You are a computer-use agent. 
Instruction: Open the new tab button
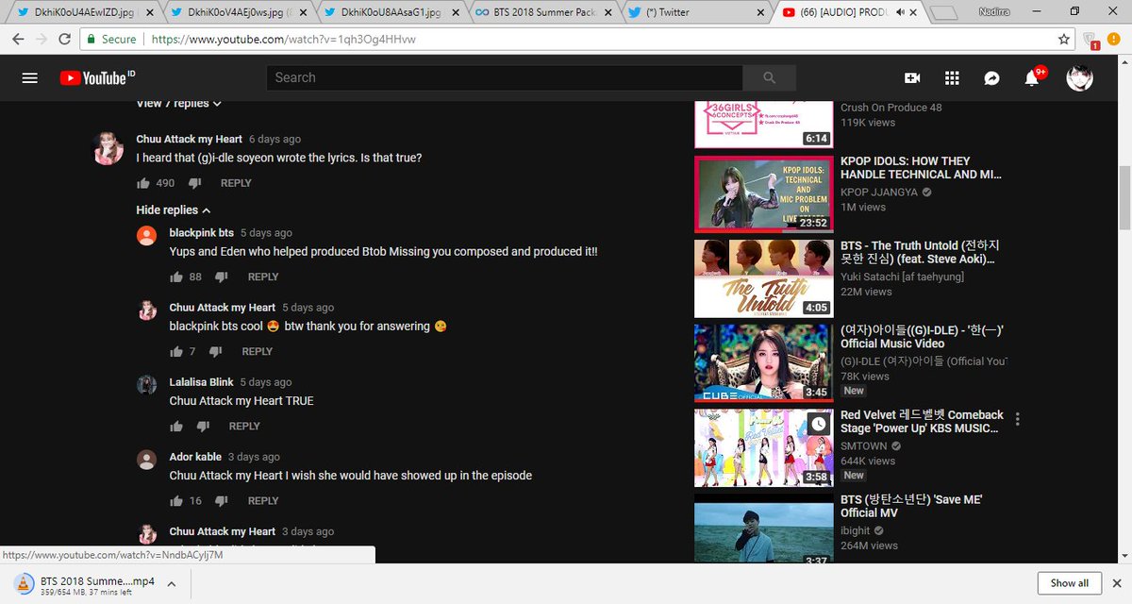tap(945, 13)
